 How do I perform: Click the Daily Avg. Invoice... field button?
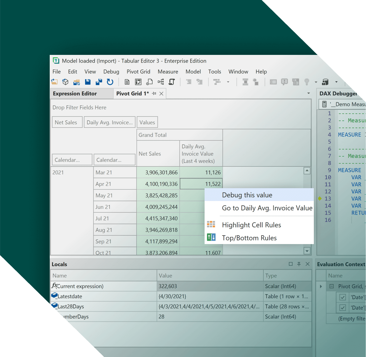pos(110,122)
